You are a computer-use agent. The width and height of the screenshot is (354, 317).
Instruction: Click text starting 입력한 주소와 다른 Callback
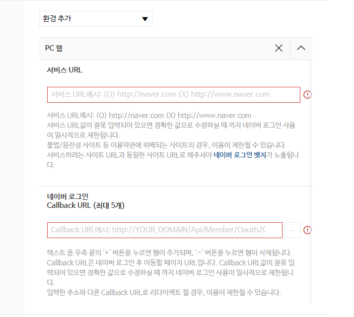click(x=164, y=292)
